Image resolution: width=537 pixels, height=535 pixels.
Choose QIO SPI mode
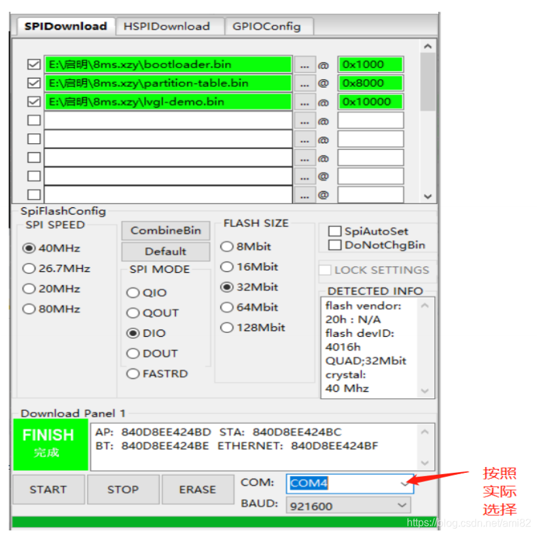point(147,292)
